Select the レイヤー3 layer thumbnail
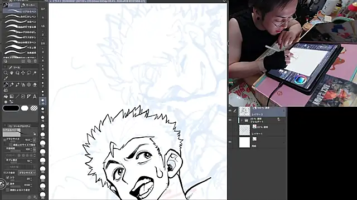Viewport: 357px width, 200px height. tap(244, 111)
